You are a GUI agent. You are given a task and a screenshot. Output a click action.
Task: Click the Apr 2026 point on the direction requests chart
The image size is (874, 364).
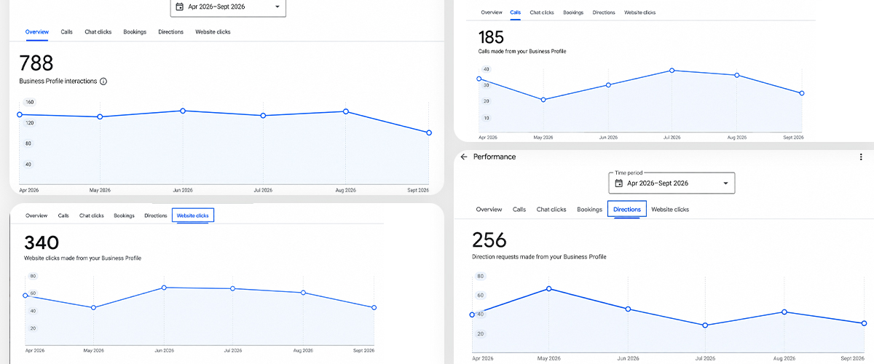pos(472,314)
